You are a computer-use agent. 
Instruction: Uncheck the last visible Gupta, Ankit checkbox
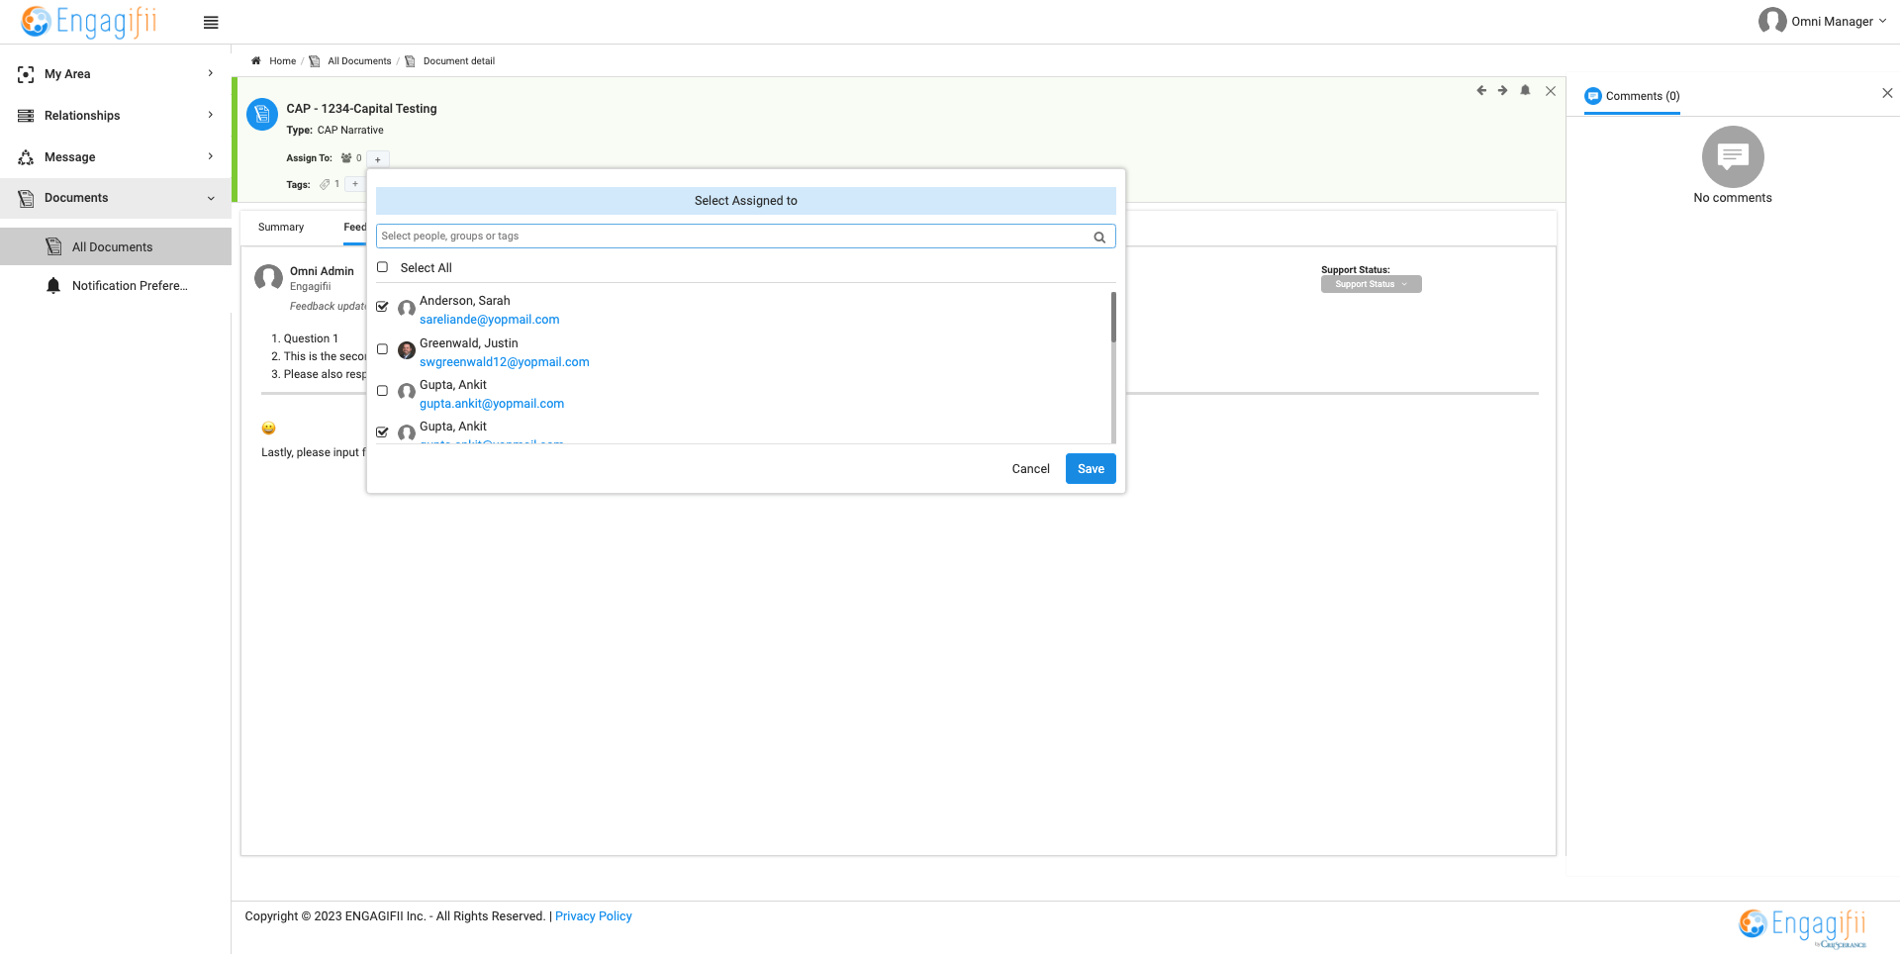(382, 432)
